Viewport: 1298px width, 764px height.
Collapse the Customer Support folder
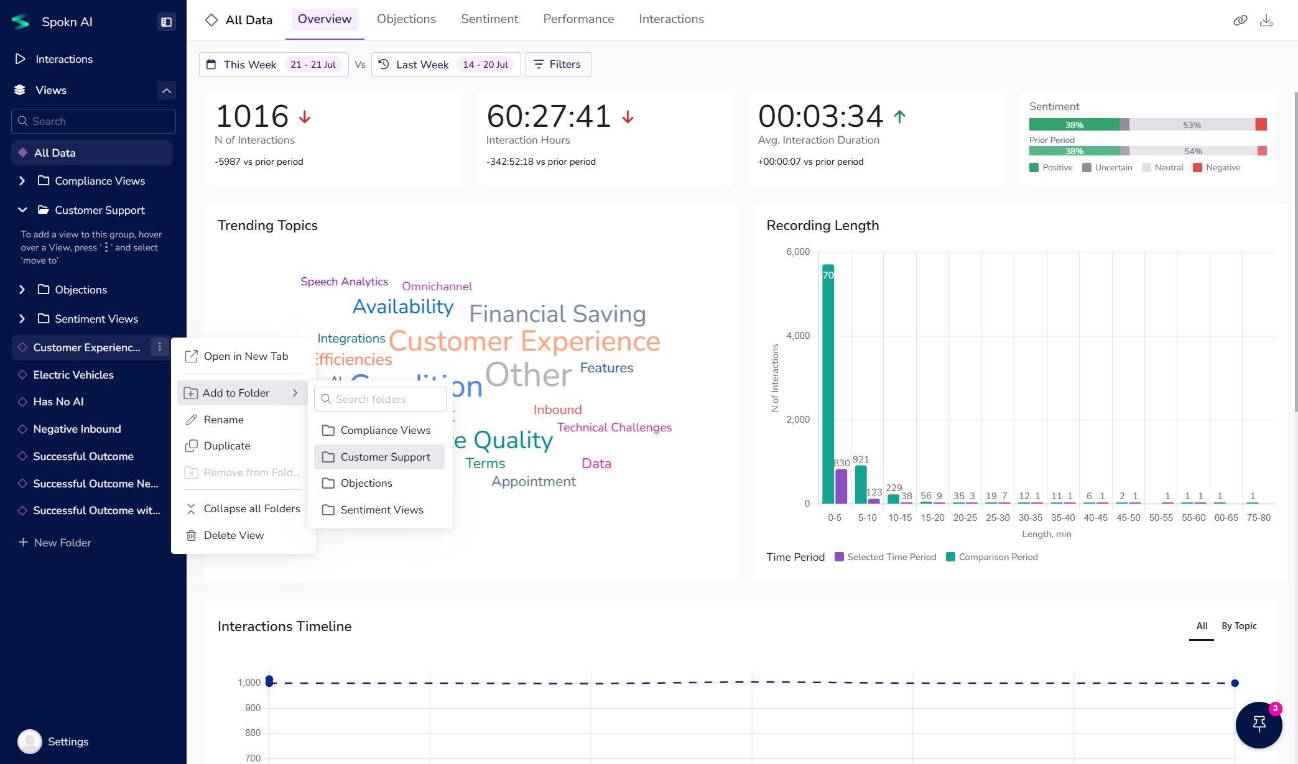point(22,210)
